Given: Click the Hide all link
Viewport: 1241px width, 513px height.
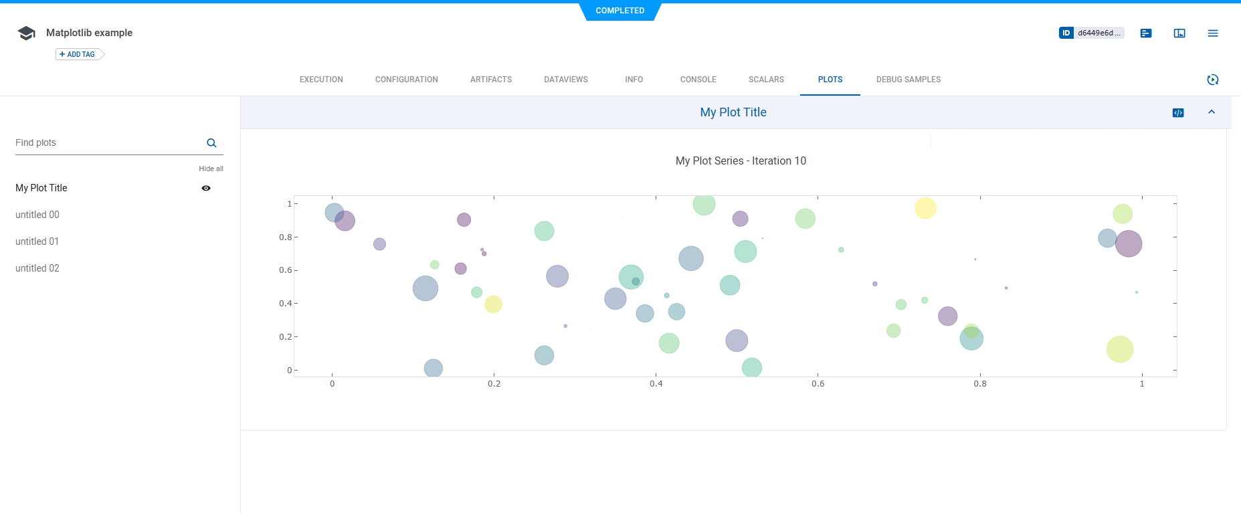Looking at the screenshot, I should pos(211,169).
